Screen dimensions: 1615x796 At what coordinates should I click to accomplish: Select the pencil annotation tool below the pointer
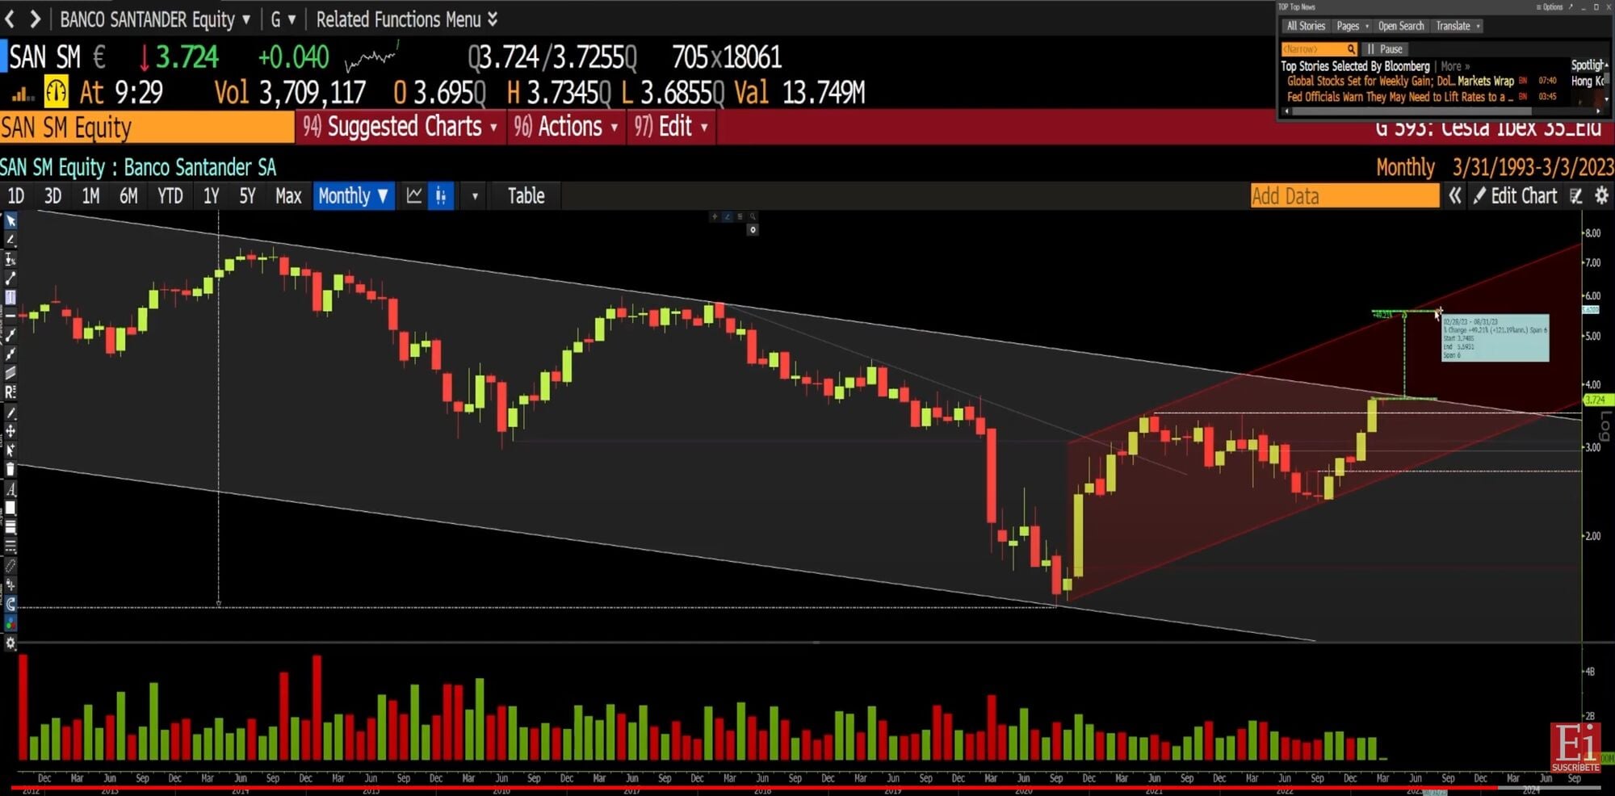(x=10, y=240)
